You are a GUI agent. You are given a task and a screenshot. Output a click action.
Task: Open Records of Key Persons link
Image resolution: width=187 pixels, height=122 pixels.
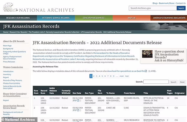point(12,80)
